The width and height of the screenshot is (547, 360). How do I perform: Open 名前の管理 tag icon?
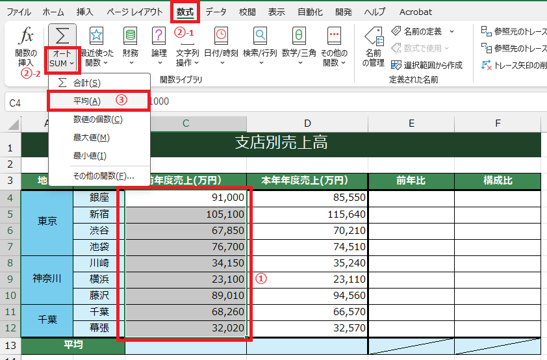click(x=374, y=36)
